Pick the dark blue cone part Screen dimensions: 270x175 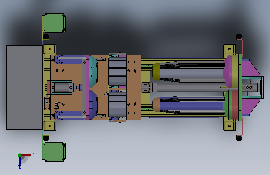point(93,105)
